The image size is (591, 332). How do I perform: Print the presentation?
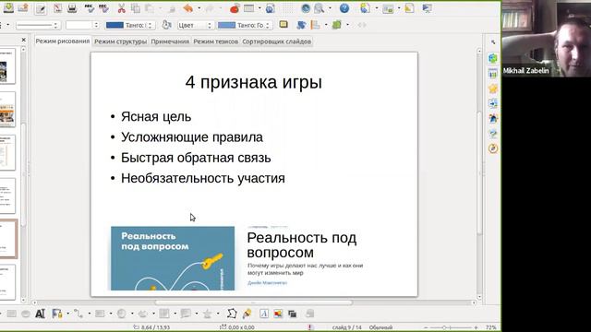pos(72,8)
